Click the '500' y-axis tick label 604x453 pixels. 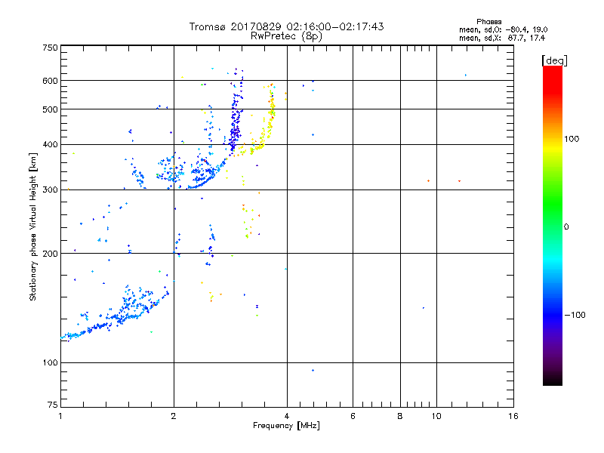pos(50,109)
